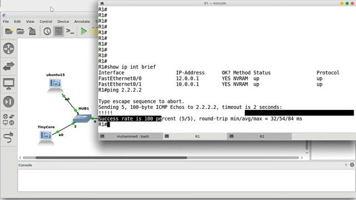Select the HUB1 switch node
The height and width of the screenshot is (200, 356).
(82, 118)
